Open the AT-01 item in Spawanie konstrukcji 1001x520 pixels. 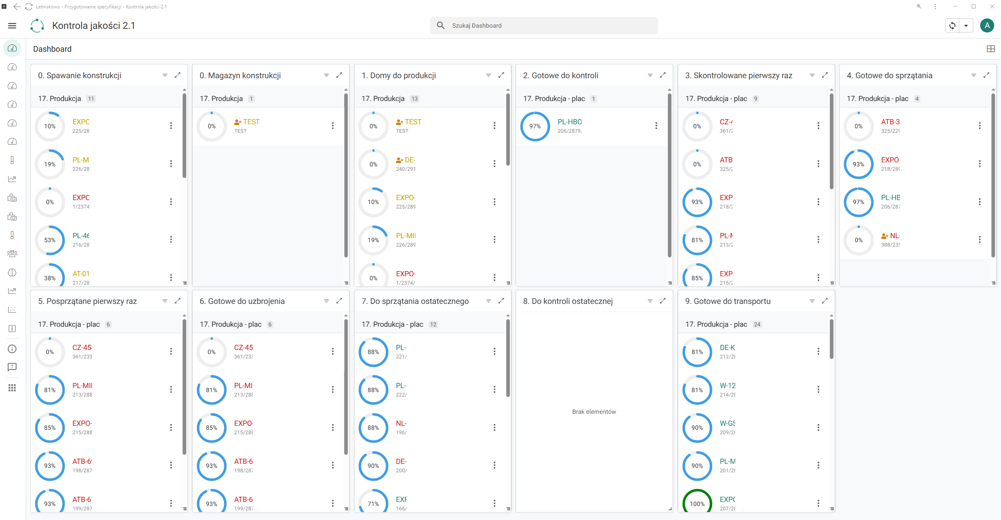(81, 274)
